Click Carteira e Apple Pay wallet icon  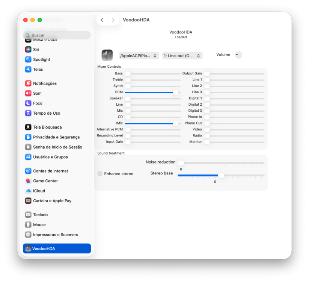click(28, 201)
